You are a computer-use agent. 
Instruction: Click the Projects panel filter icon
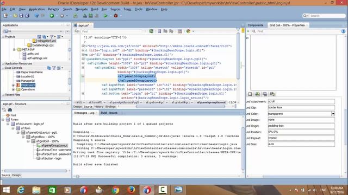tap(52, 37)
